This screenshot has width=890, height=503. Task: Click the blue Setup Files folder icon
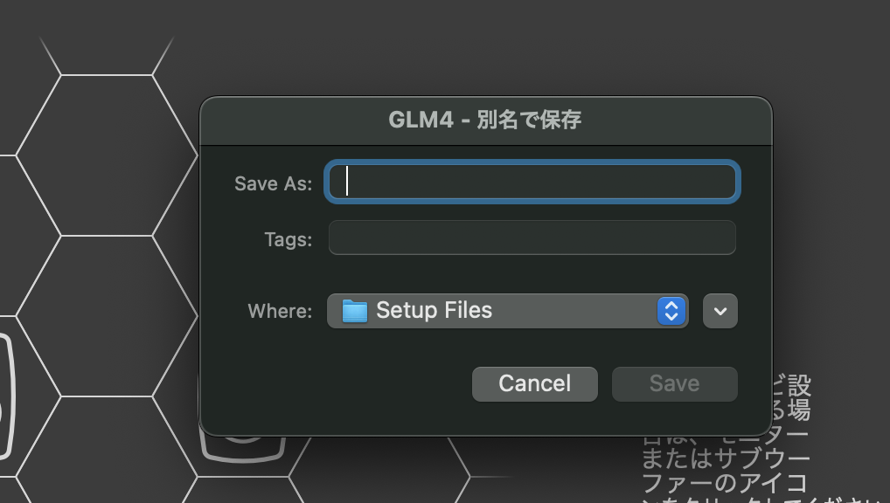[357, 310]
